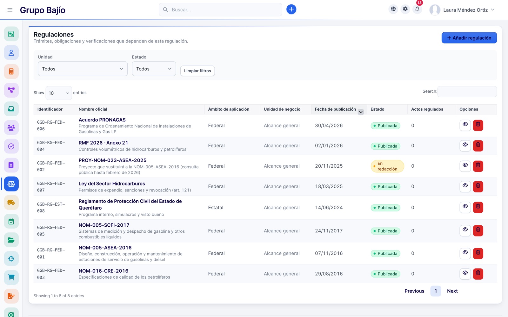This screenshot has width=508, height=317.
Task: Focus the table Search input field
Action: click(x=467, y=91)
